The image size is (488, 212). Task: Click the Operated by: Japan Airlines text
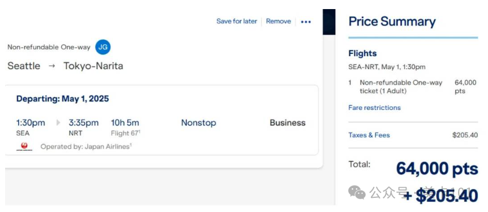86,146
